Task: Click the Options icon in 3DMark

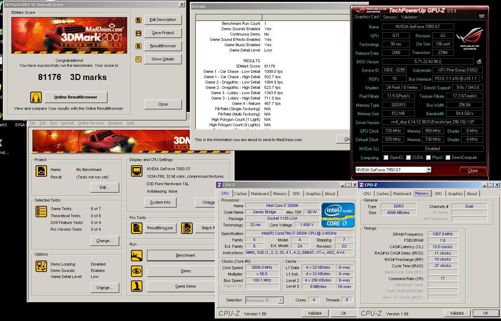Action: [41, 266]
